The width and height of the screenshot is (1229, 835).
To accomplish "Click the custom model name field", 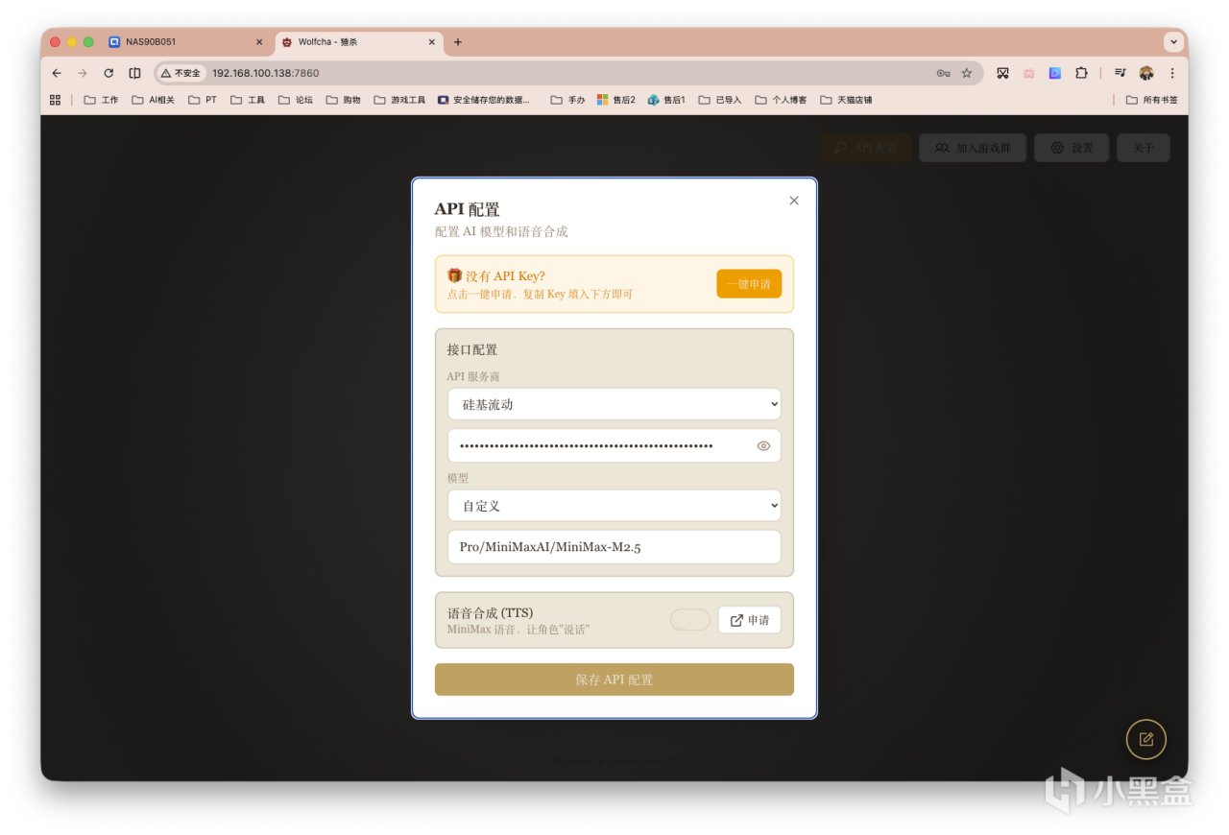I will coord(614,547).
